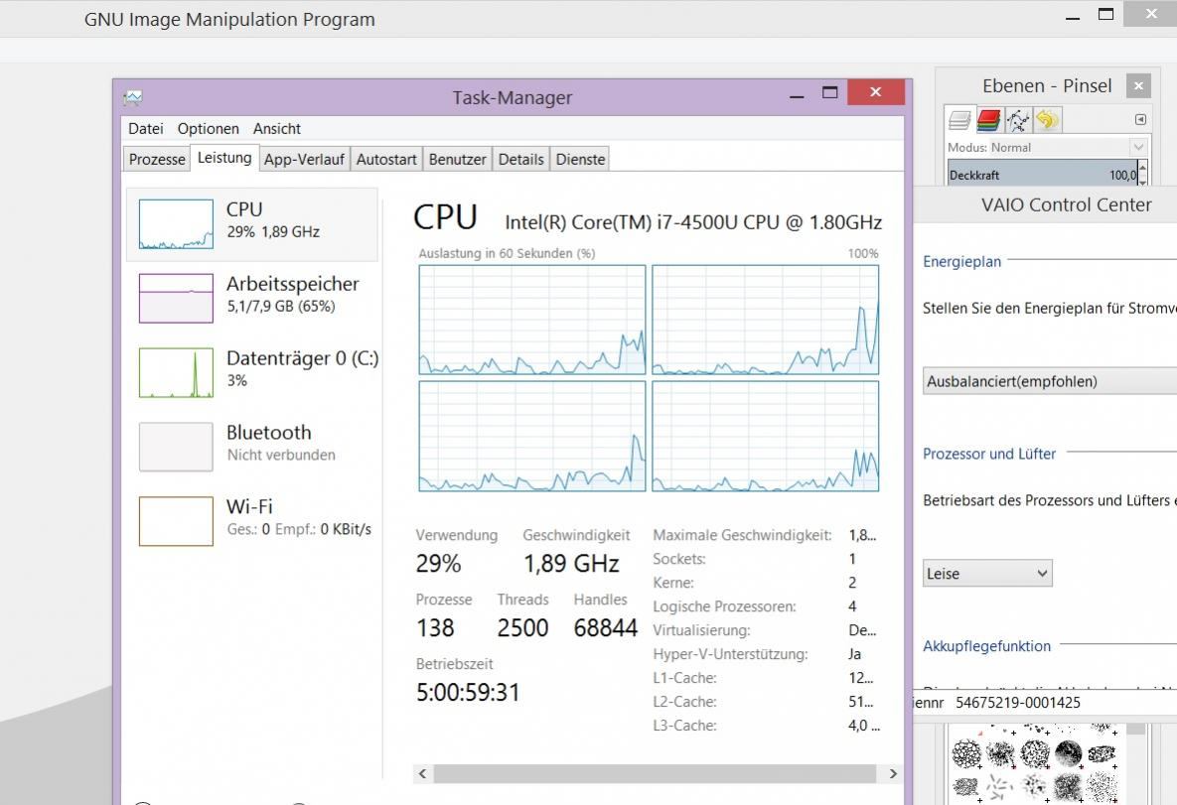This screenshot has width=1177, height=805.
Task: Pick the dark solid sphere brush in GIMP
Action: [1068, 752]
